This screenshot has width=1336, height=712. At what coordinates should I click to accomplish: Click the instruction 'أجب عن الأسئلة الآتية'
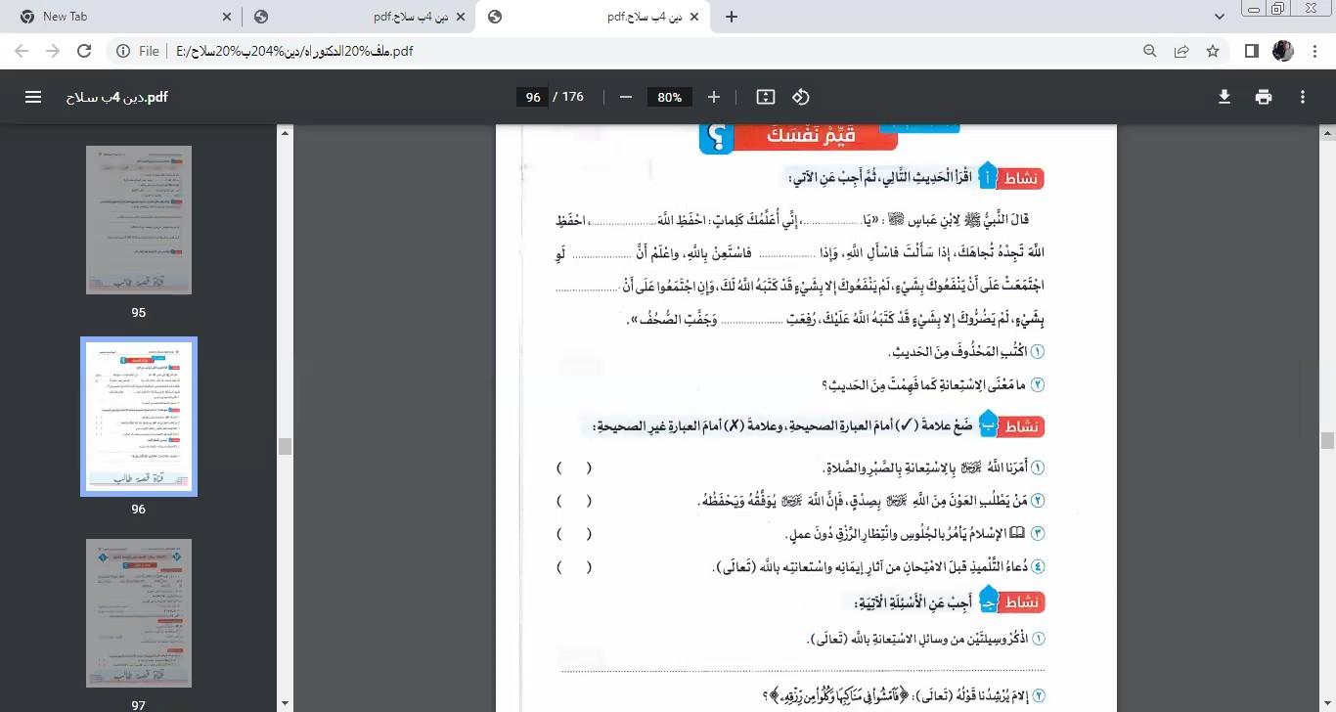tap(914, 602)
